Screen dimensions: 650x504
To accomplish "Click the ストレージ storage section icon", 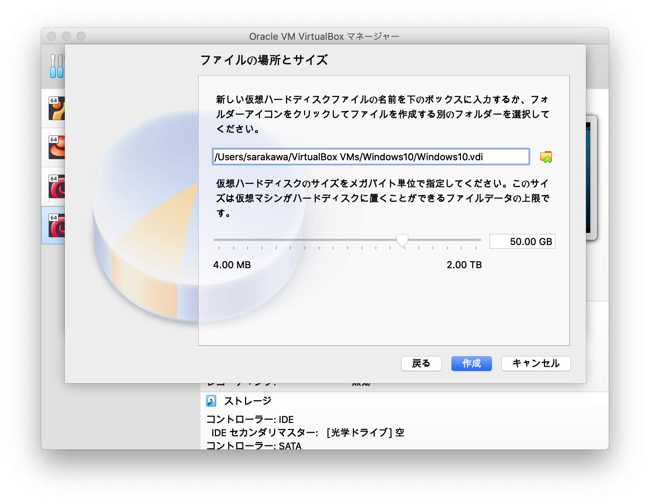I will tap(211, 400).
